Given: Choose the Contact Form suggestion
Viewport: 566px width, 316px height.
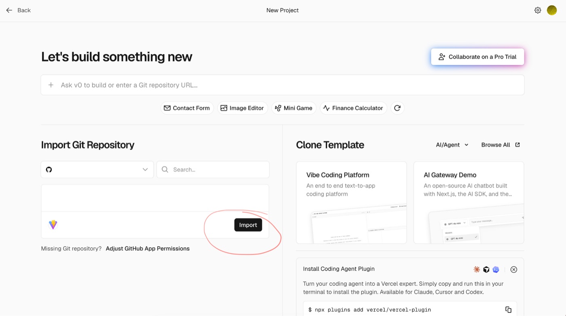Looking at the screenshot, I should pos(187,108).
